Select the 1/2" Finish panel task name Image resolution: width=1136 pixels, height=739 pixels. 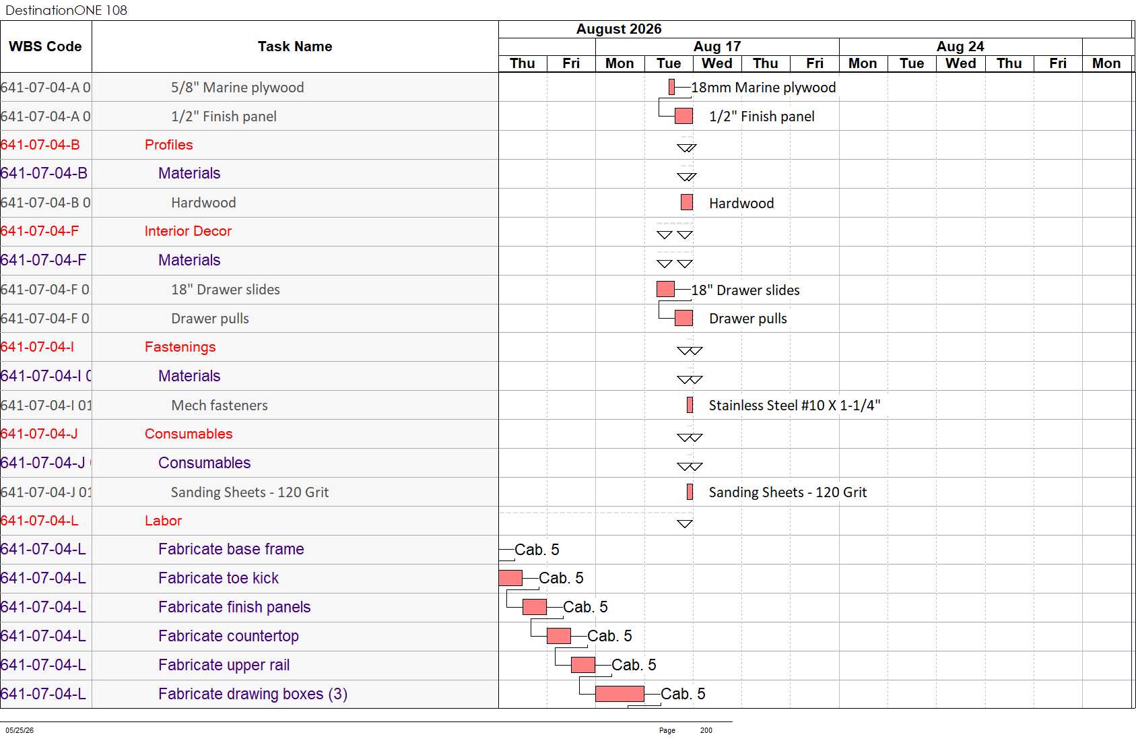[x=224, y=117]
